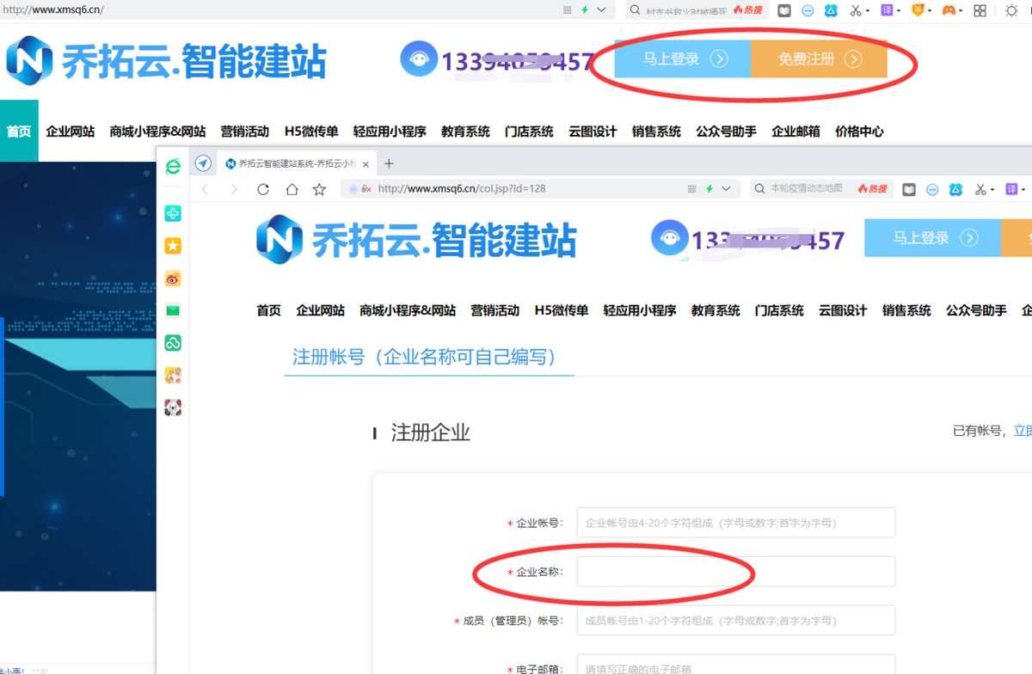
Task: Open the orange star favorites icon in sidebar
Action: tap(173, 247)
